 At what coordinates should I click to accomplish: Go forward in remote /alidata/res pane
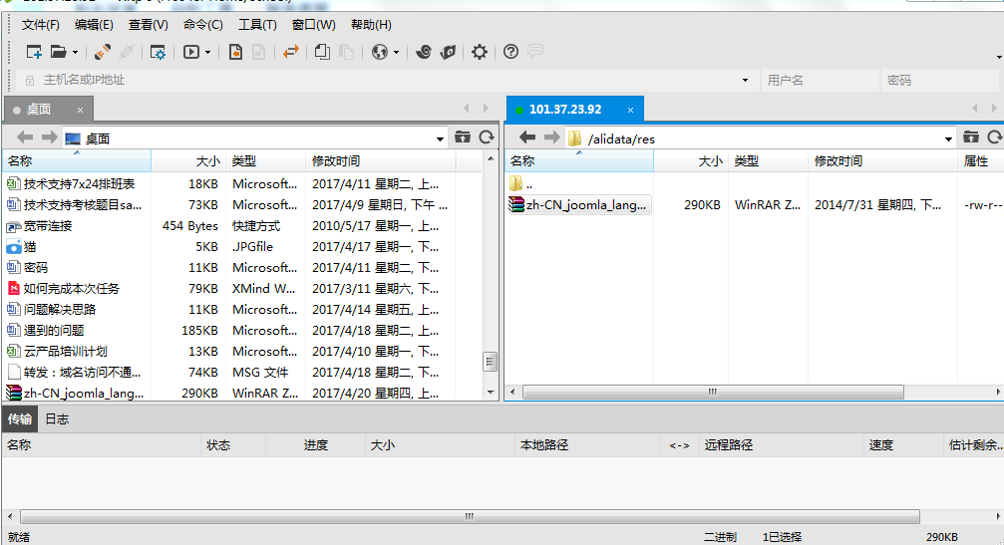point(552,137)
